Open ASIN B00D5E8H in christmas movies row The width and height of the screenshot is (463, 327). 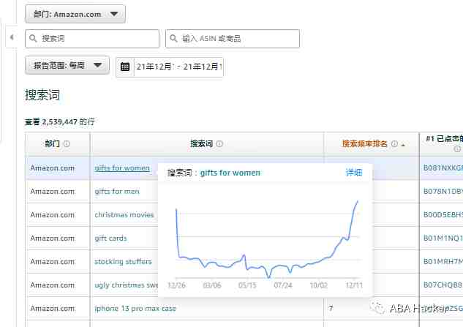pyautogui.click(x=443, y=215)
